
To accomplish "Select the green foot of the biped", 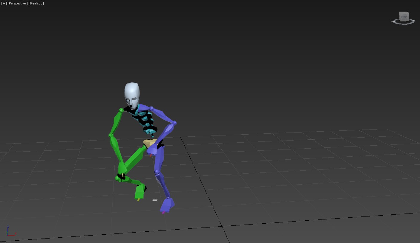I will [x=140, y=192].
